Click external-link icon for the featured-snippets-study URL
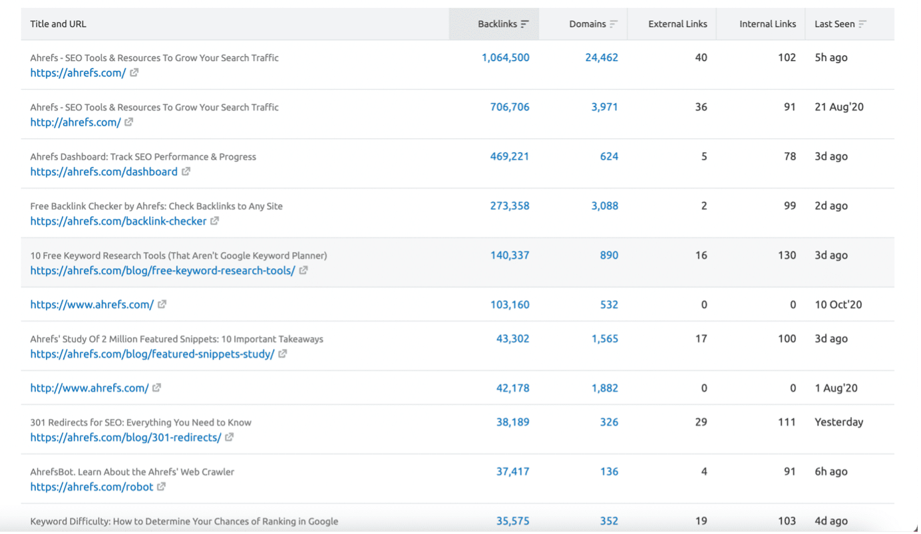 (x=283, y=354)
